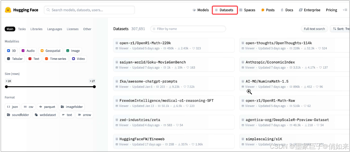This screenshot has height=152, width=350.
Task: Click dataset icon beside Anthropic/EconomicIndex
Action: (x=243, y=62)
